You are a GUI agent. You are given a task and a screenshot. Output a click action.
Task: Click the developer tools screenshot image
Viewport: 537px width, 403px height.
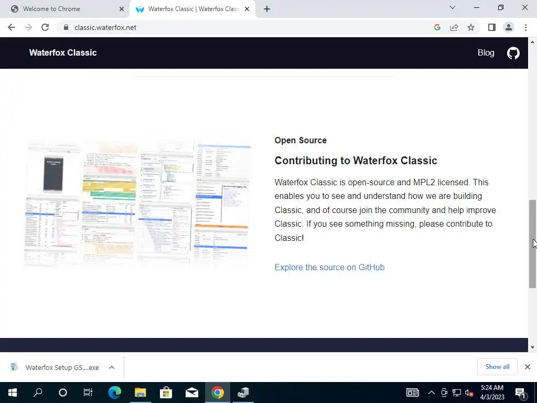[x=137, y=202]
